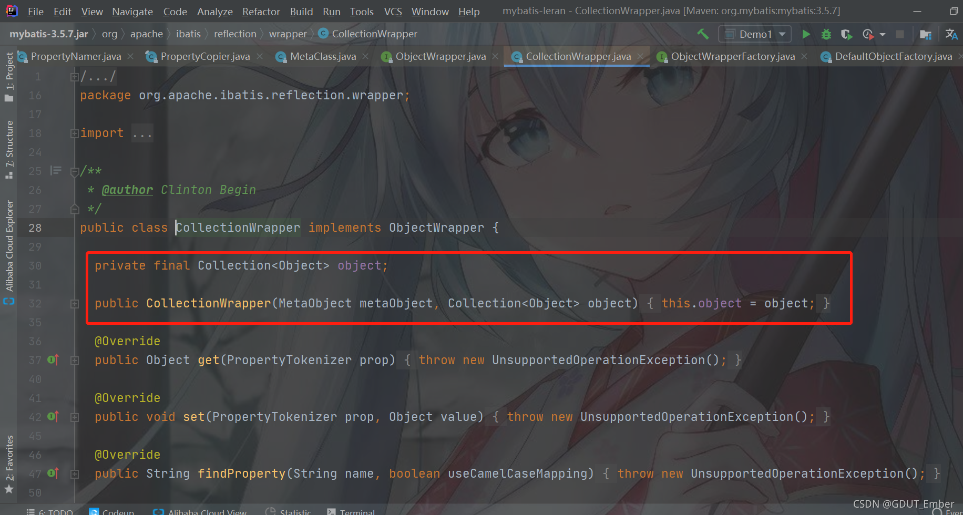963x515 pixels.
Task: Expand the folded import block
Action: click(x=74, y=133)
